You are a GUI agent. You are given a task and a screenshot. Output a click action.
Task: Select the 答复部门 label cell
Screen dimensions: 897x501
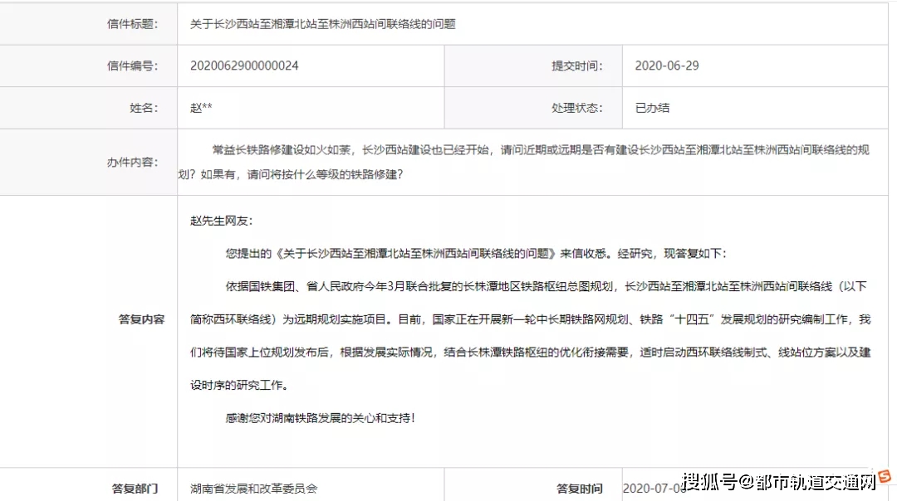click(x=135, y=489)
